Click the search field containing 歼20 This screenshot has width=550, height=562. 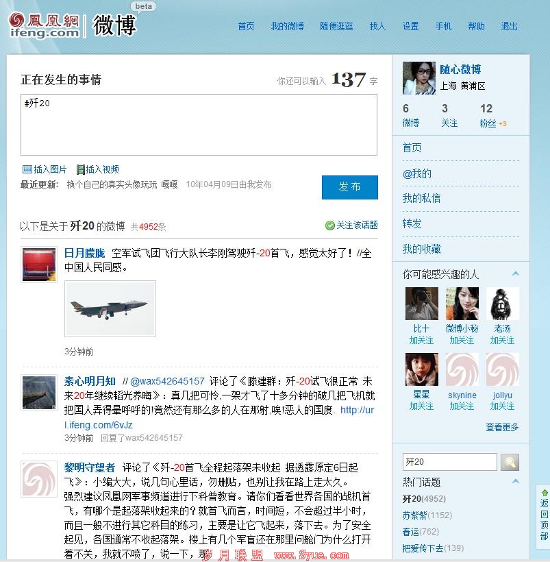[x=450, y=462]
